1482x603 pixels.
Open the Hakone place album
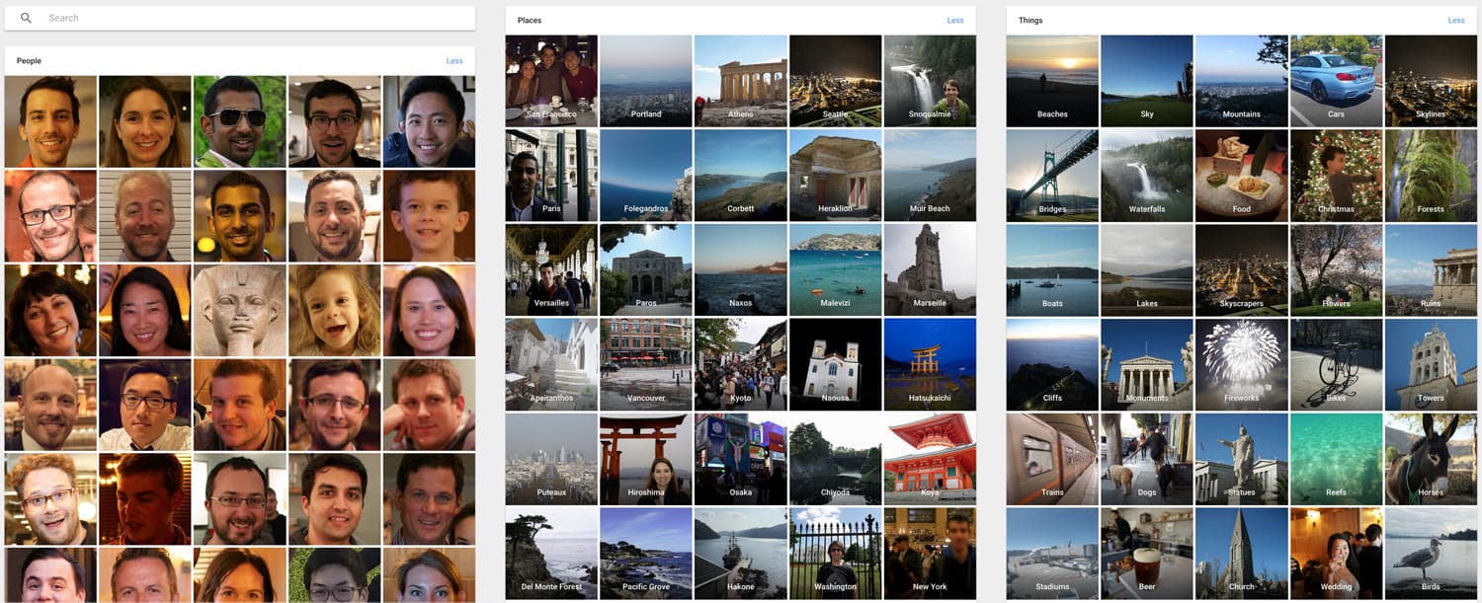[741, 554]
